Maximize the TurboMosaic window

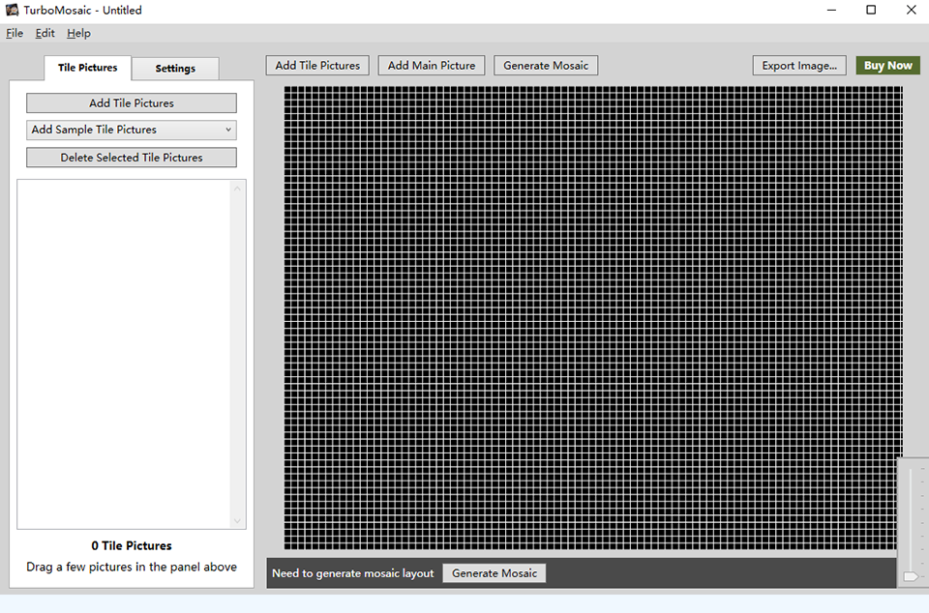(x=871, y=11)
